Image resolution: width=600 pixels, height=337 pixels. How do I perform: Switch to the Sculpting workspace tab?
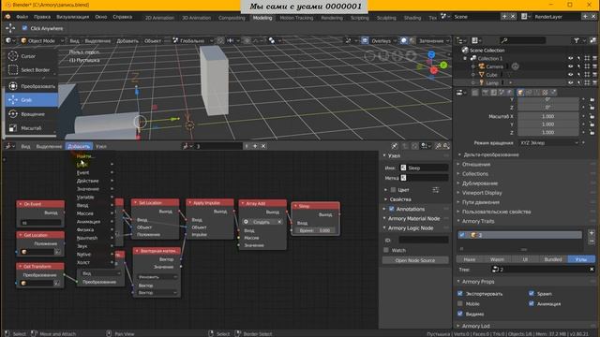click(386, 18)
